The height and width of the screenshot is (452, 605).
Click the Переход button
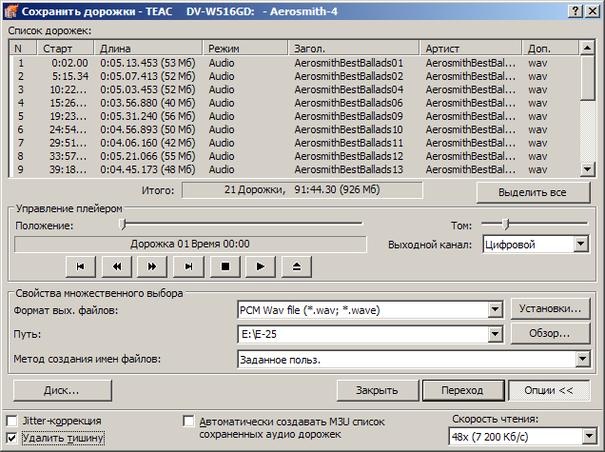tap(462, 390)
